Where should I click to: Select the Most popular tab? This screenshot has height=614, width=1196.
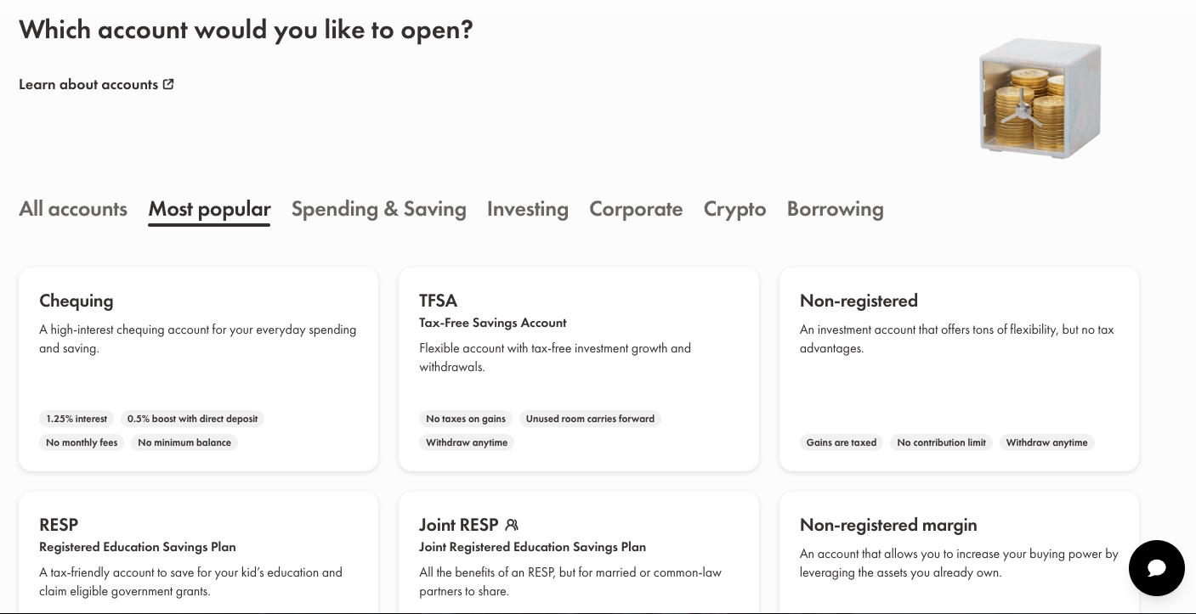tap(209, 209)
